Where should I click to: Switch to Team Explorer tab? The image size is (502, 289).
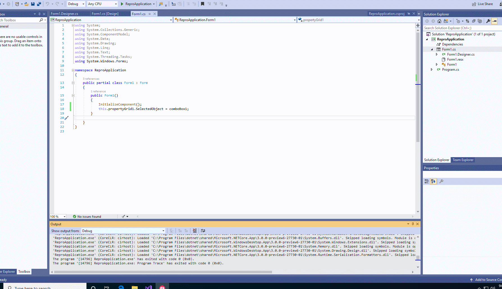coord(463,160)
